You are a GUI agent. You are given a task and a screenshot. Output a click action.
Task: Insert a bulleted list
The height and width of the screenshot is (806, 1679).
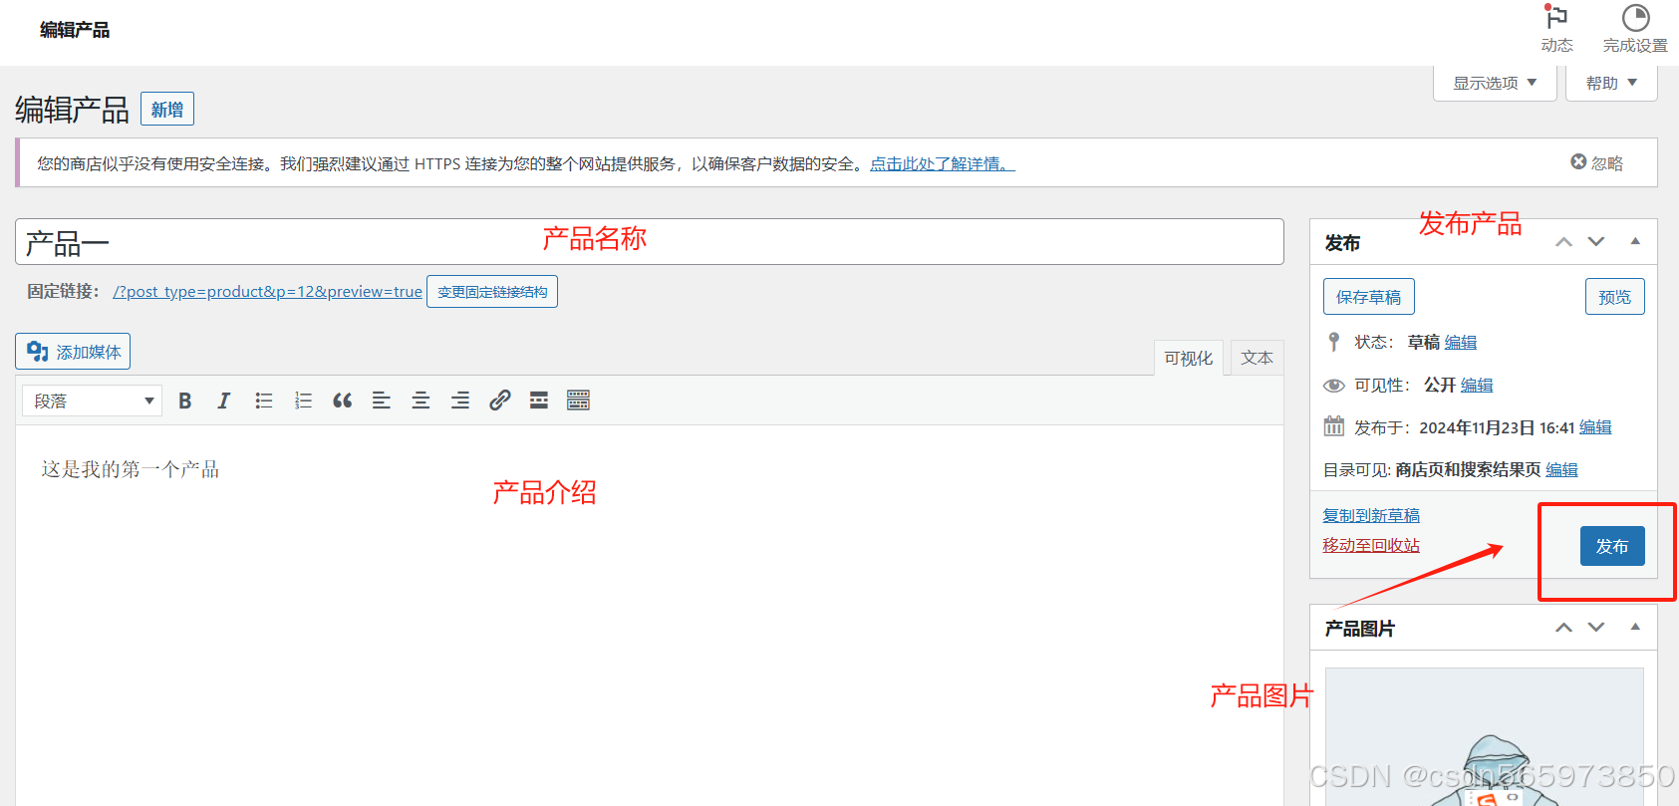pos(264,401)
